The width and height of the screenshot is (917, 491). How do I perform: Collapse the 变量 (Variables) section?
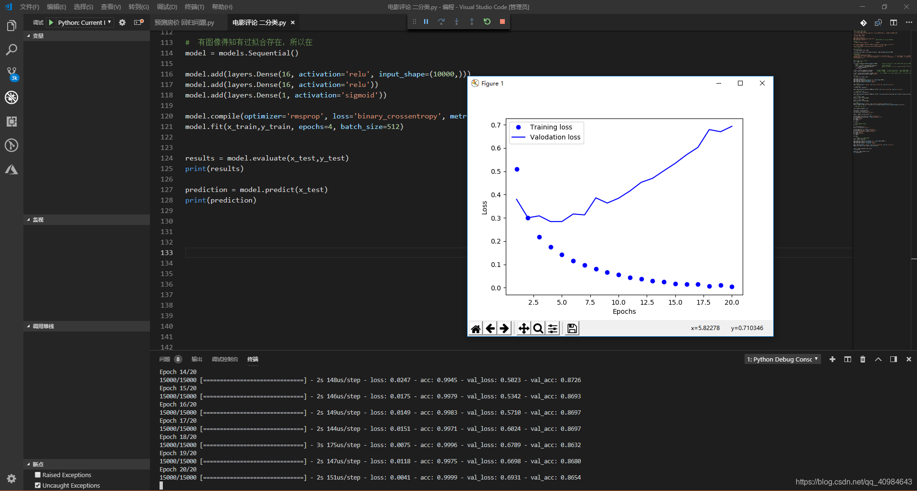[x=86, y=36]
